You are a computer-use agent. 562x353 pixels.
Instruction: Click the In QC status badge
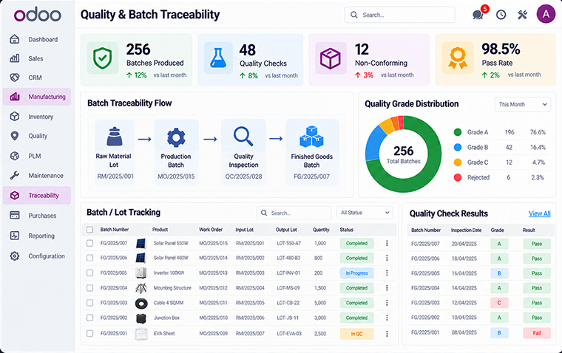tap(356, 334)
